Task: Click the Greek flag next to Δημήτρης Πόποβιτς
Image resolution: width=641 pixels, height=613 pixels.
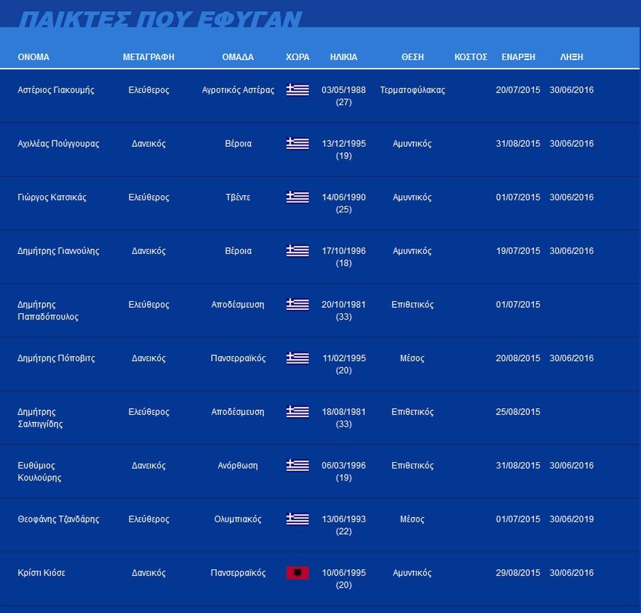Action: click(297, 358)
